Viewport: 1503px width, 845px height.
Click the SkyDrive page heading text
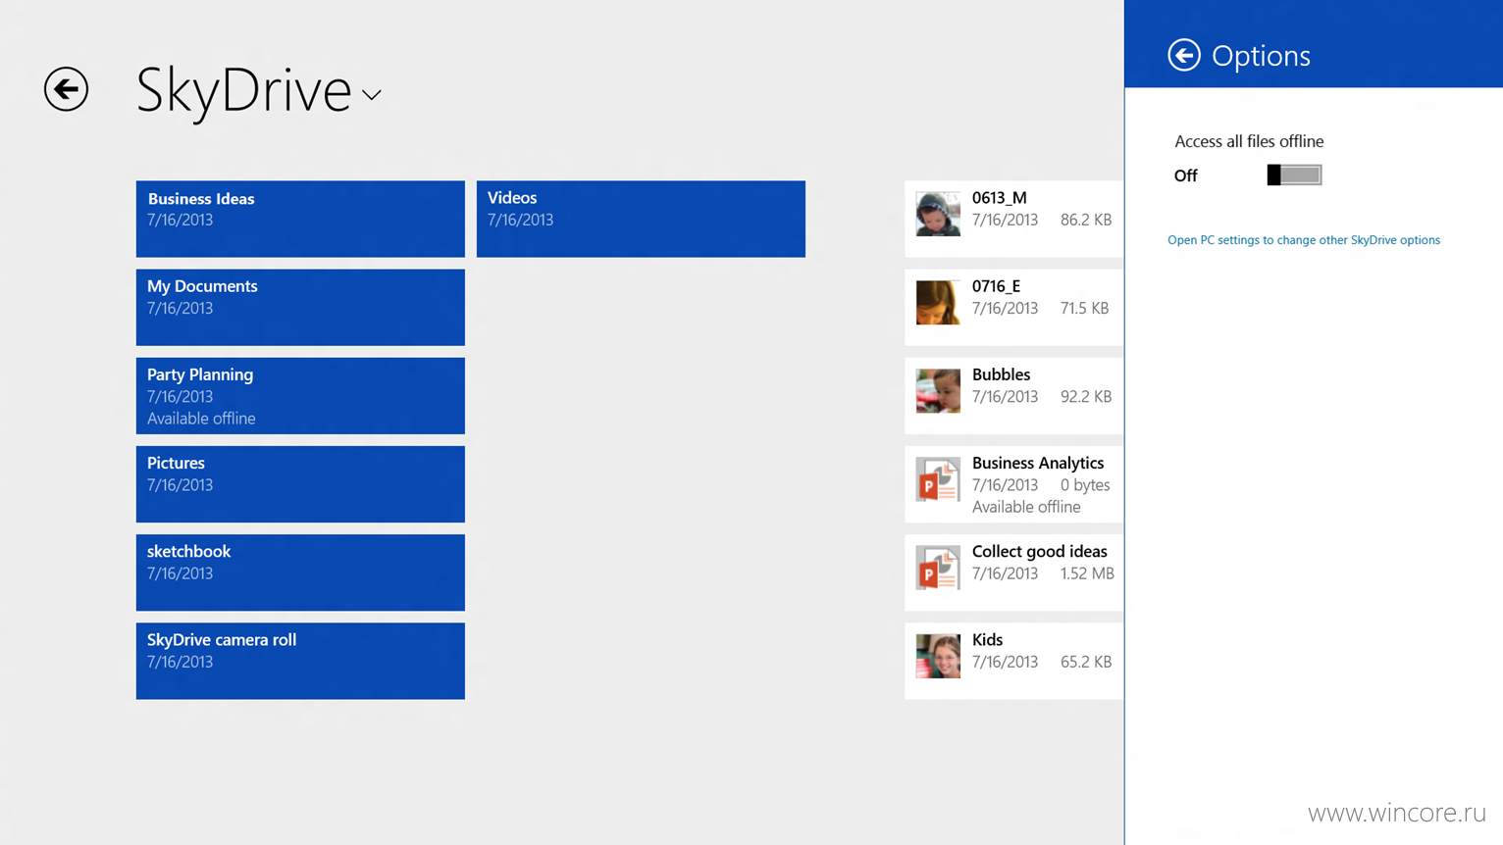coord(243,90)
